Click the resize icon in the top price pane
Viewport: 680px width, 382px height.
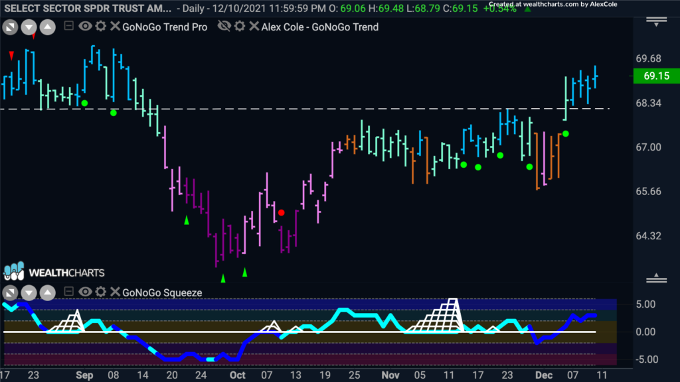11,27
